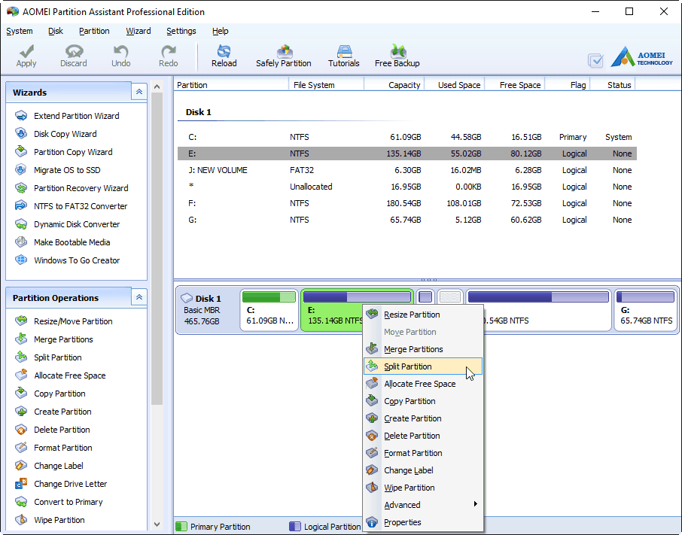The height and width of the screenshot is (535, 682).
Task: Open Tutorials from the toolbar
Action: [343, 56]
